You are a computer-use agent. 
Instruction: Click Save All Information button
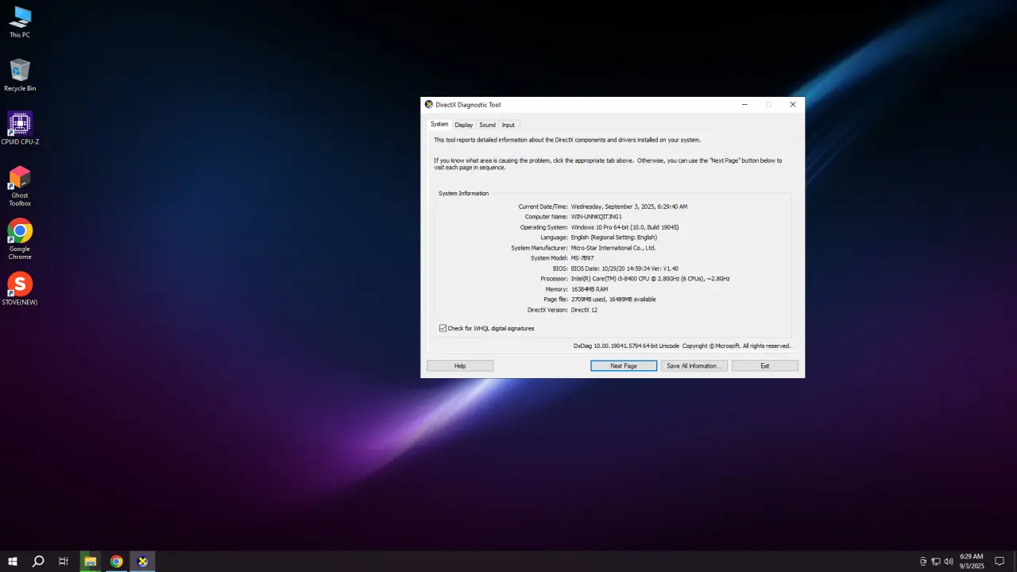694,366
